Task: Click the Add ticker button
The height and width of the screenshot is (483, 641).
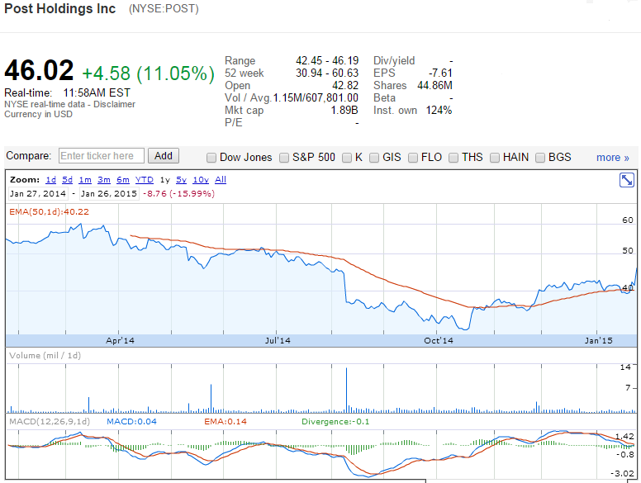Action: coord(163,156)
